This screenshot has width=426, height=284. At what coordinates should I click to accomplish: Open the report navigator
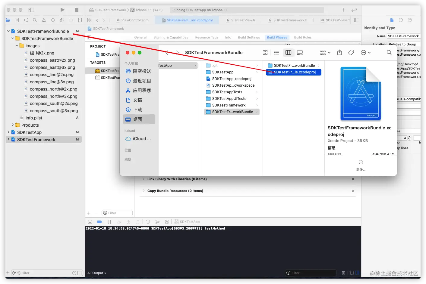80,20
